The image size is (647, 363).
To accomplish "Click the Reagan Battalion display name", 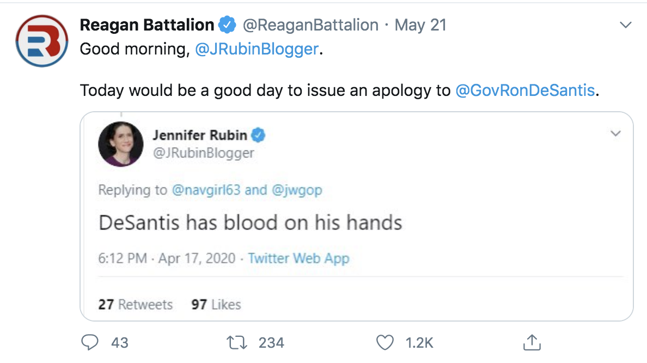I will tap(147, 25).
